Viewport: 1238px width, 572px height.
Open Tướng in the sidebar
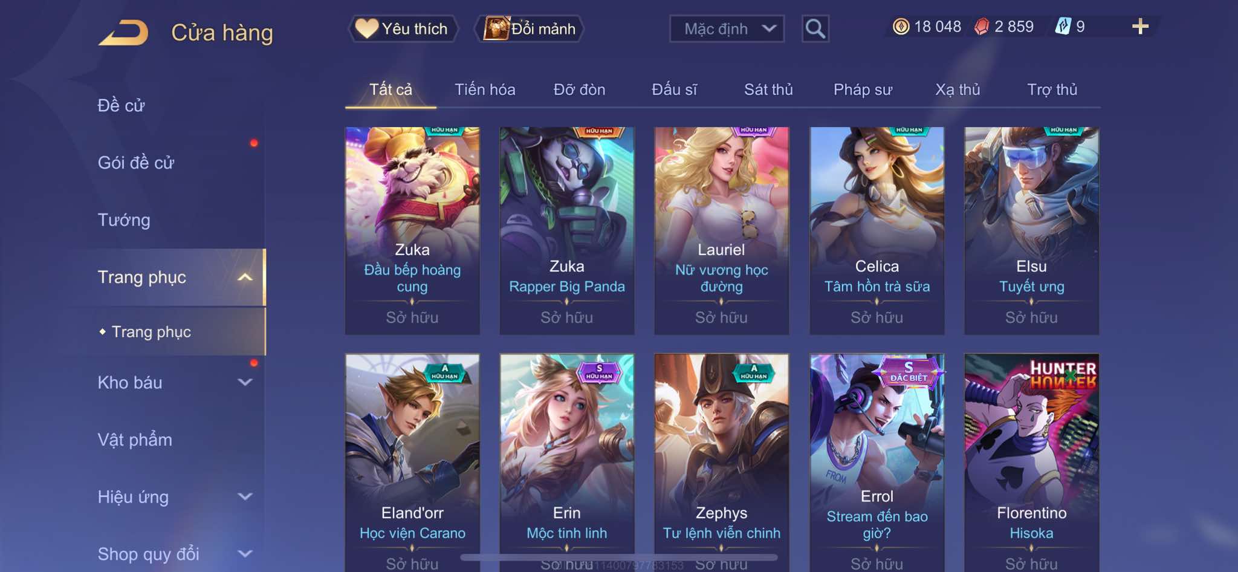(124, 220)
